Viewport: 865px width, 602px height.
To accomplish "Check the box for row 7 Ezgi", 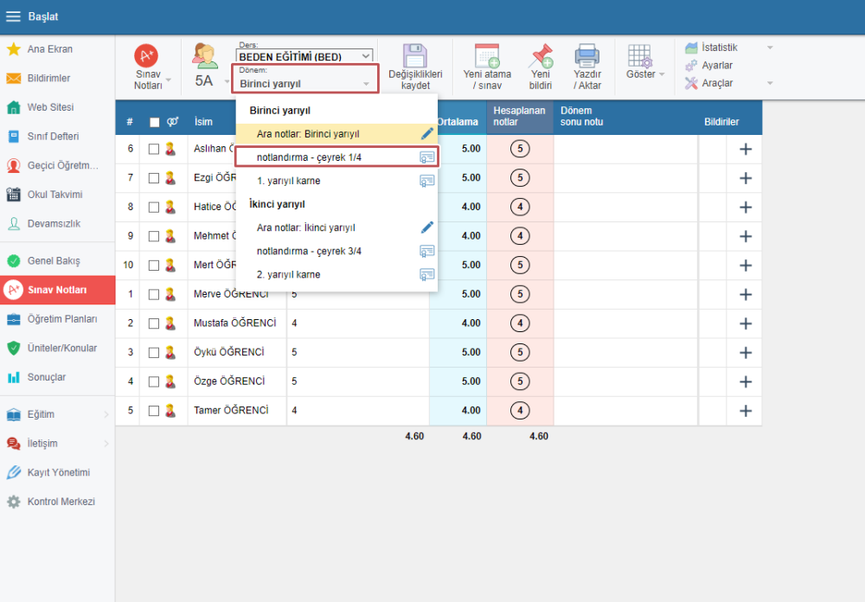I will 154,178.
